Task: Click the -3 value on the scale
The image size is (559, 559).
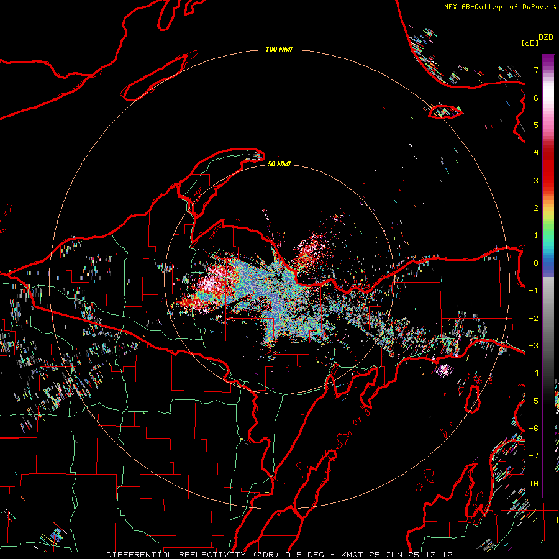Action: [x=534, y=346]
